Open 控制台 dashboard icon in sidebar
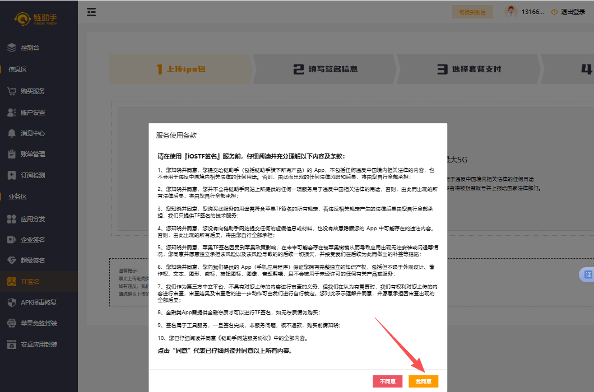This screenshot has height=392, width=594. coord(12,48)
